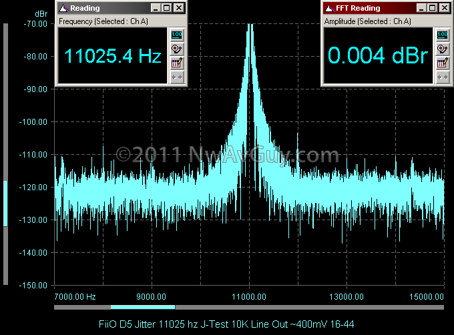Click the 11025.4 Hz frequency readout
Viewport: 454px width, 335px height.
(x=112, y=56)
